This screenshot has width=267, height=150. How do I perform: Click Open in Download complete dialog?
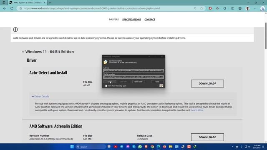[x=110, y=82]
